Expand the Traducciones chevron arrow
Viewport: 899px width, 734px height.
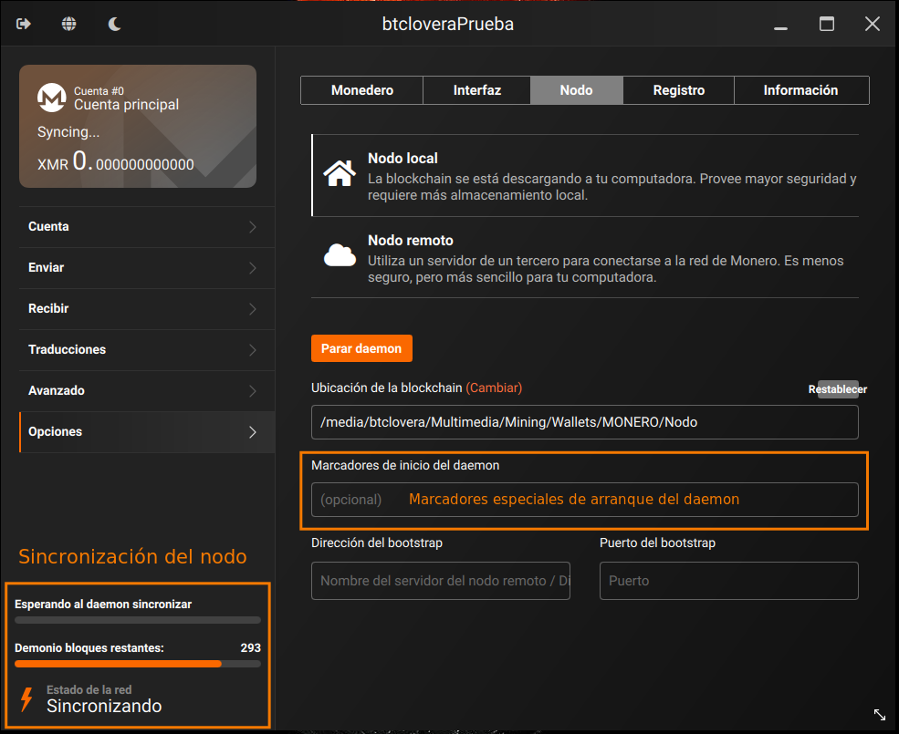pos(253,350)
